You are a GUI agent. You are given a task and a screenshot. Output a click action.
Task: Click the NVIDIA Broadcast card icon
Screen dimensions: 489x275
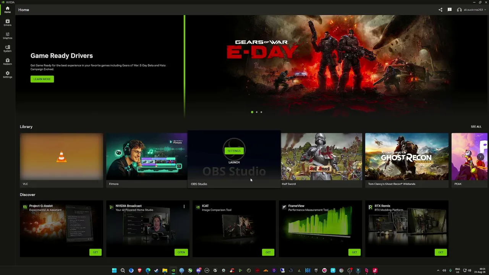coord(112,207)
